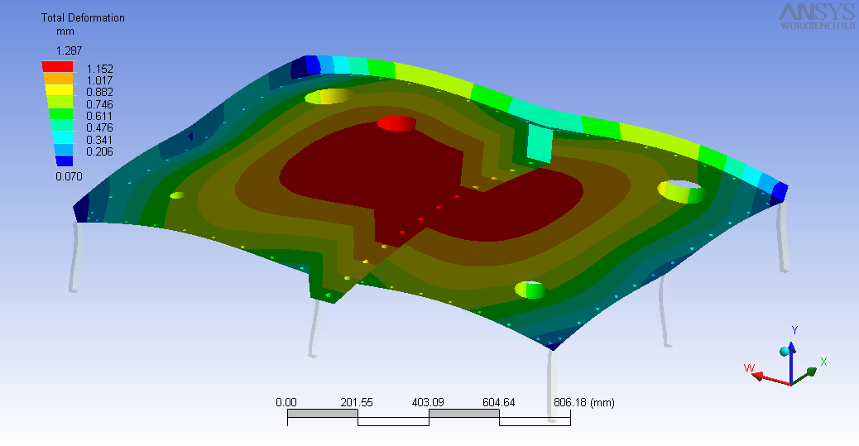Click the 403.09 label on the scale ruler
The image size is (859, 446).
pyautogui.click(x=428, y=403)
